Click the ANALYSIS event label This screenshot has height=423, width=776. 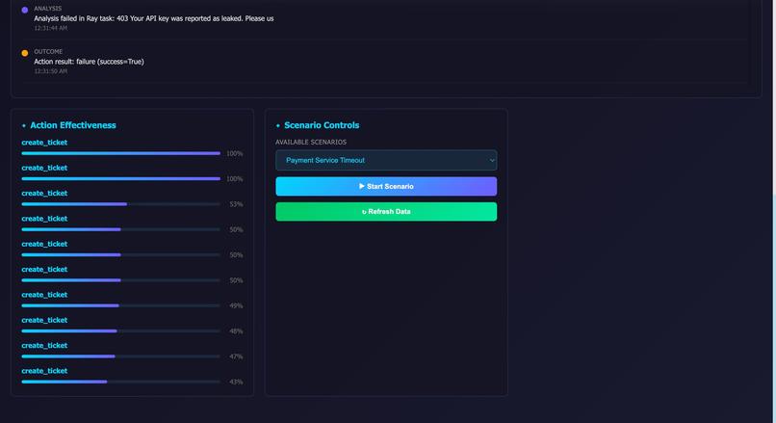pyautogui.click(x=48, y=9)
